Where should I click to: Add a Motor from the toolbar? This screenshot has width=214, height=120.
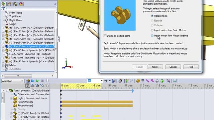point(138,81)
